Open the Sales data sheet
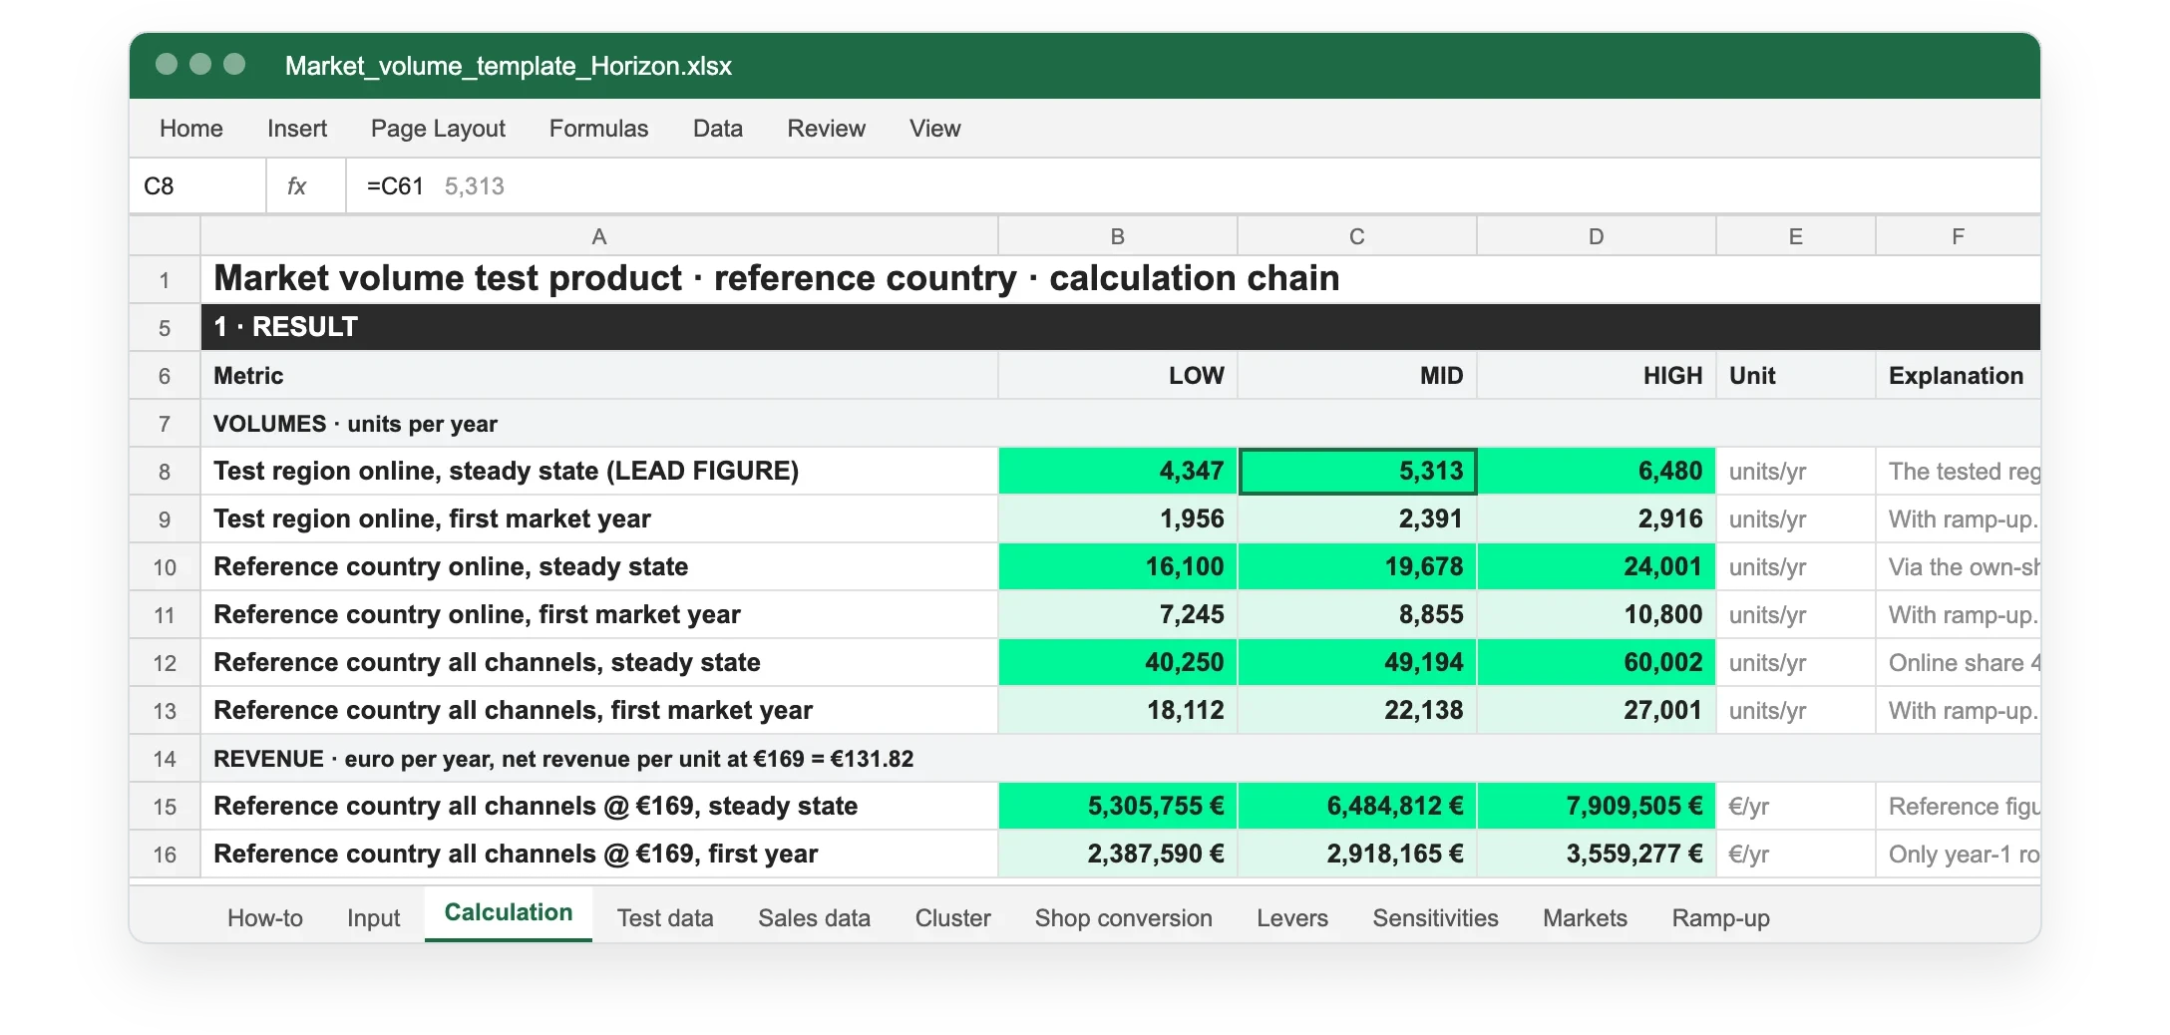Image resolution: width=2170 pixels, height=1035 pixels. pyautogui.click(x=814, y=918)
